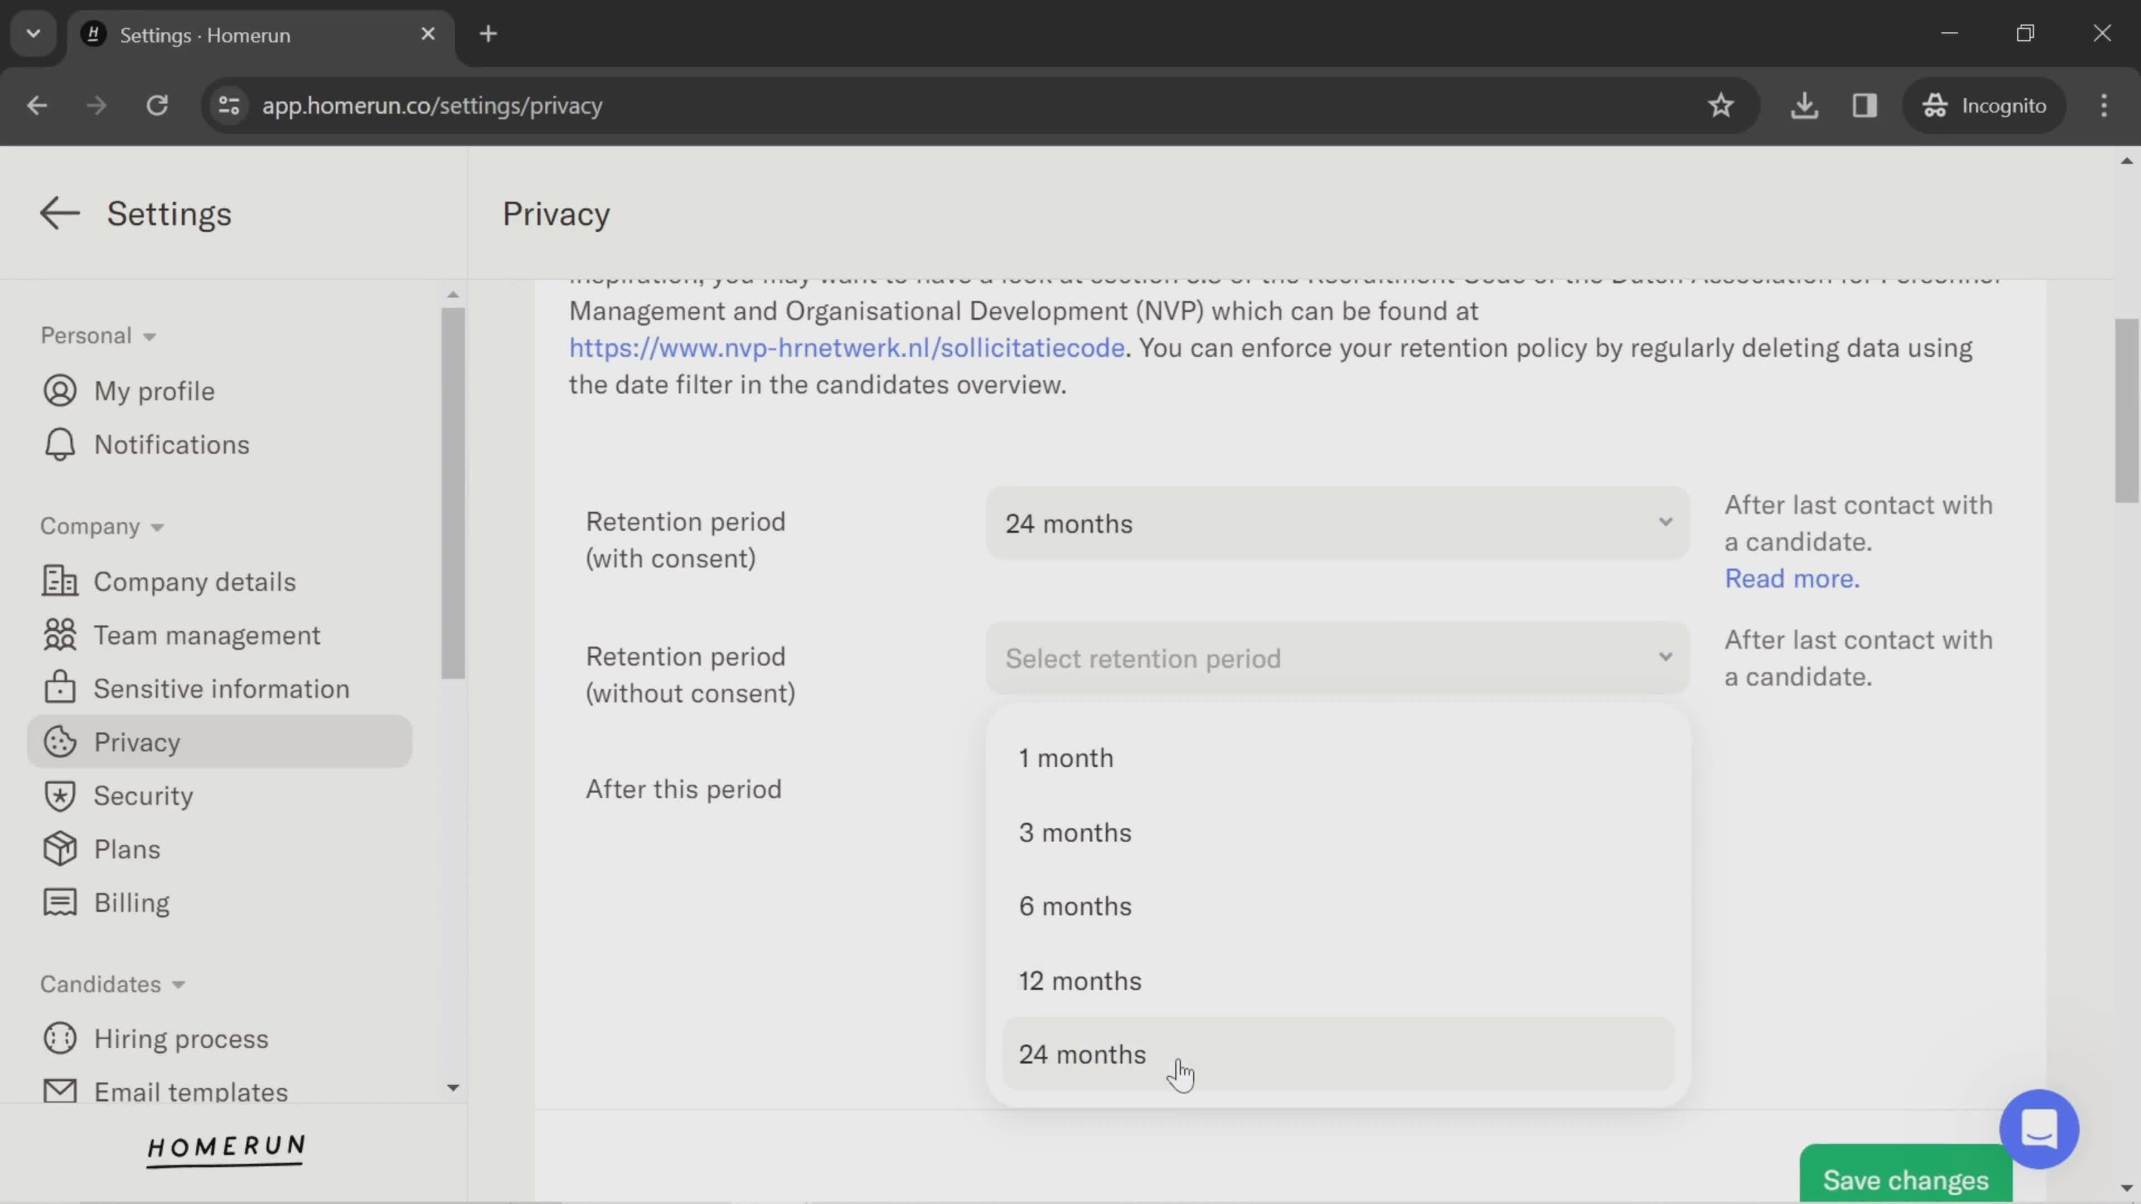Go back in browser history

tap(37, 105)
